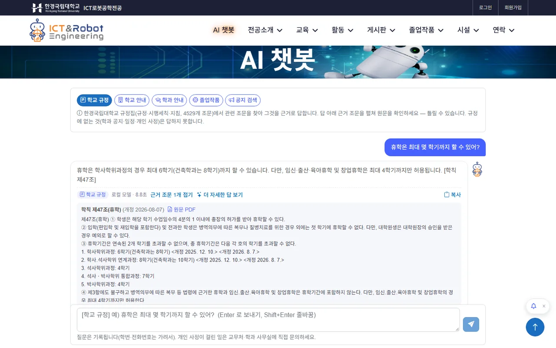Select the 학교 규정 mode chip
The image size is (556, 348).
94,100
